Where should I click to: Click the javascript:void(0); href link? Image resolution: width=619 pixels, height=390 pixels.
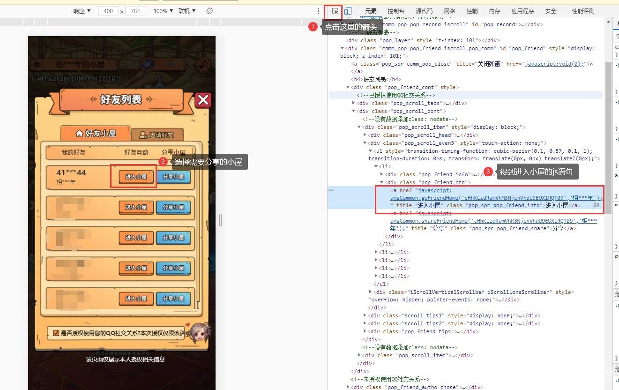555,64
